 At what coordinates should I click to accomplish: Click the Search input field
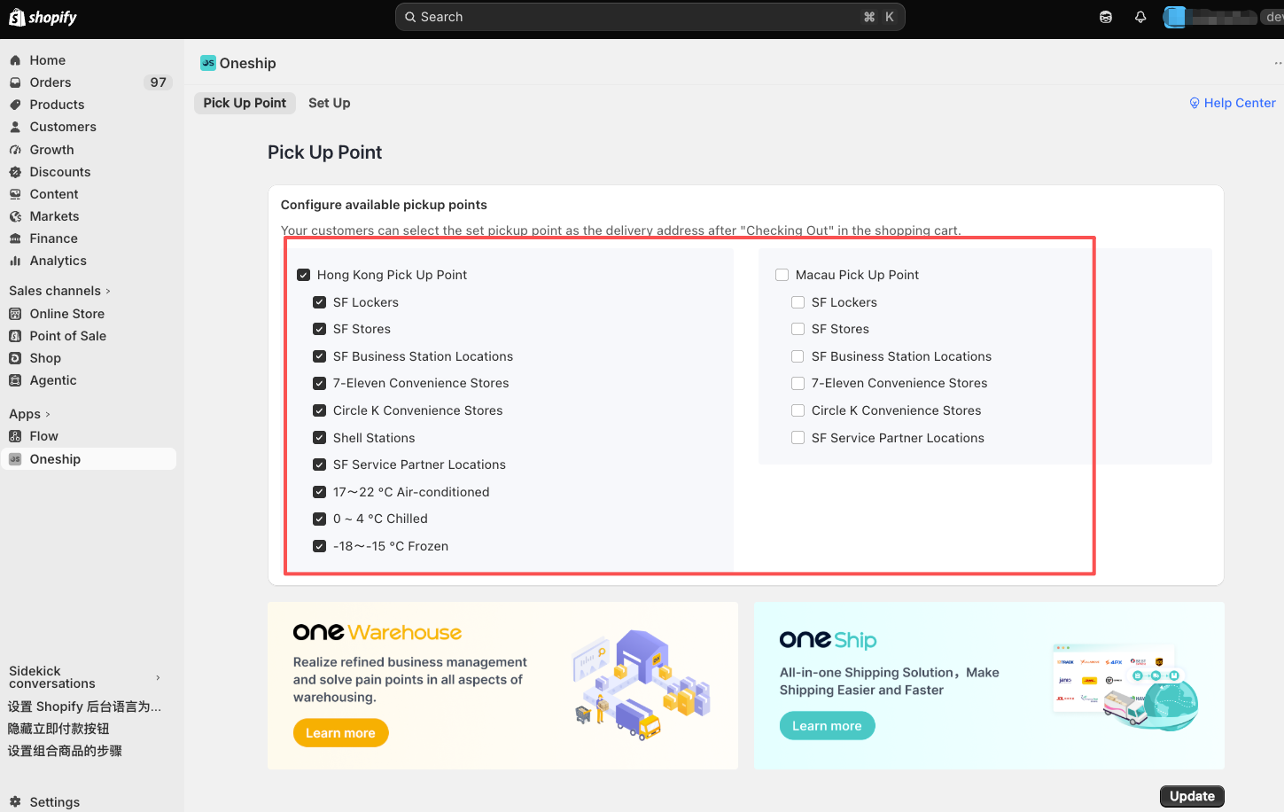click(650, 17)
